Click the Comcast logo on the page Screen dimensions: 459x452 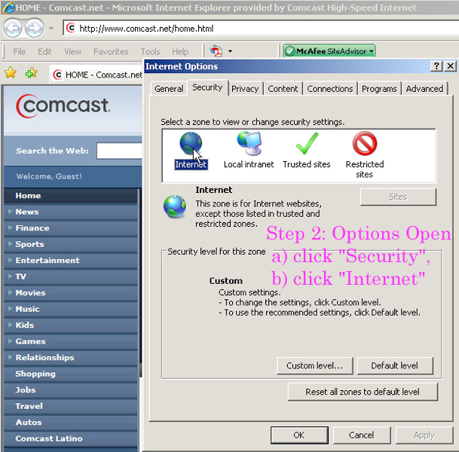click(x=63, y=106)
